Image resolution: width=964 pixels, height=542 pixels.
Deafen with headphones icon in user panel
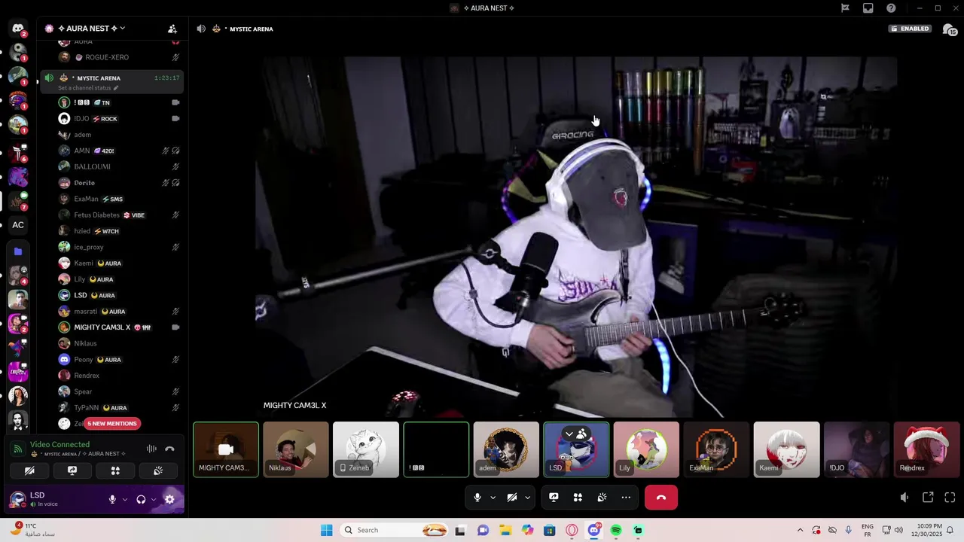[141, 499]
